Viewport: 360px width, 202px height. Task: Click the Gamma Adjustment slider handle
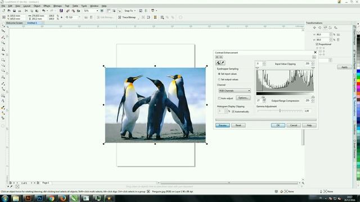click(280, 111)
